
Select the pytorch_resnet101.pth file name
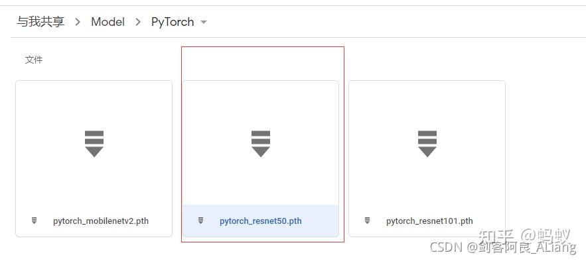(x=429, y=221)
